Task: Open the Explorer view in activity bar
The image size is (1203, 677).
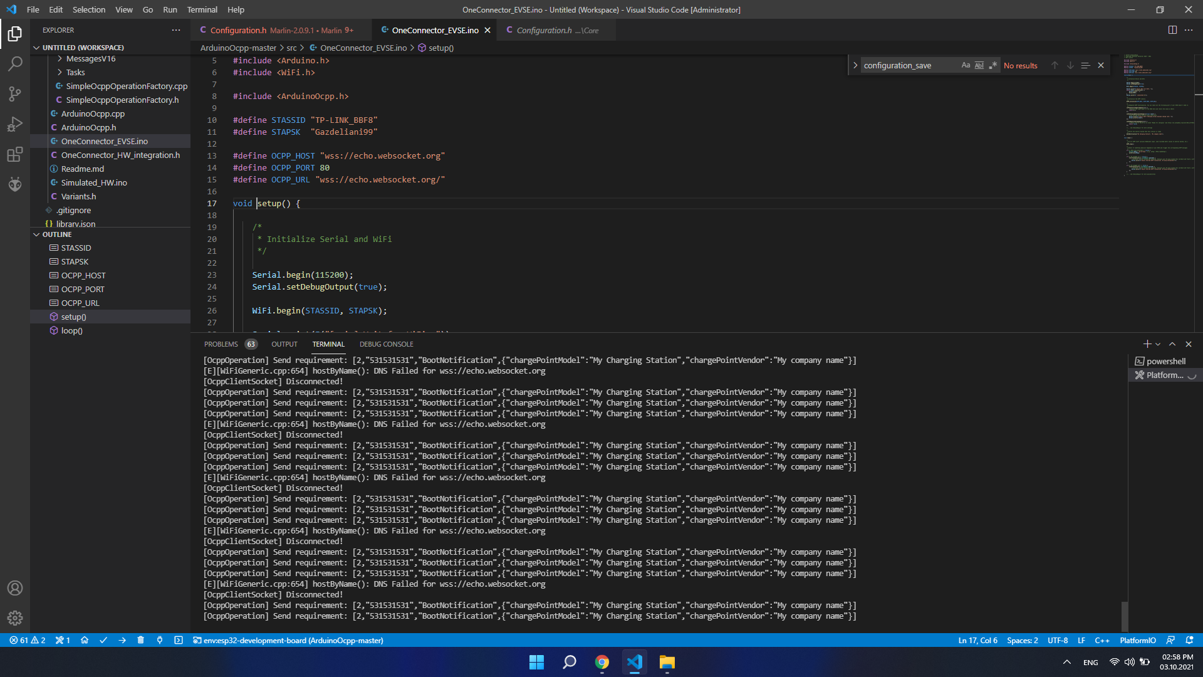Action: (15, 34)
